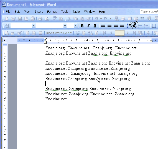Go to Next Record in mail merge

point(128,33)
